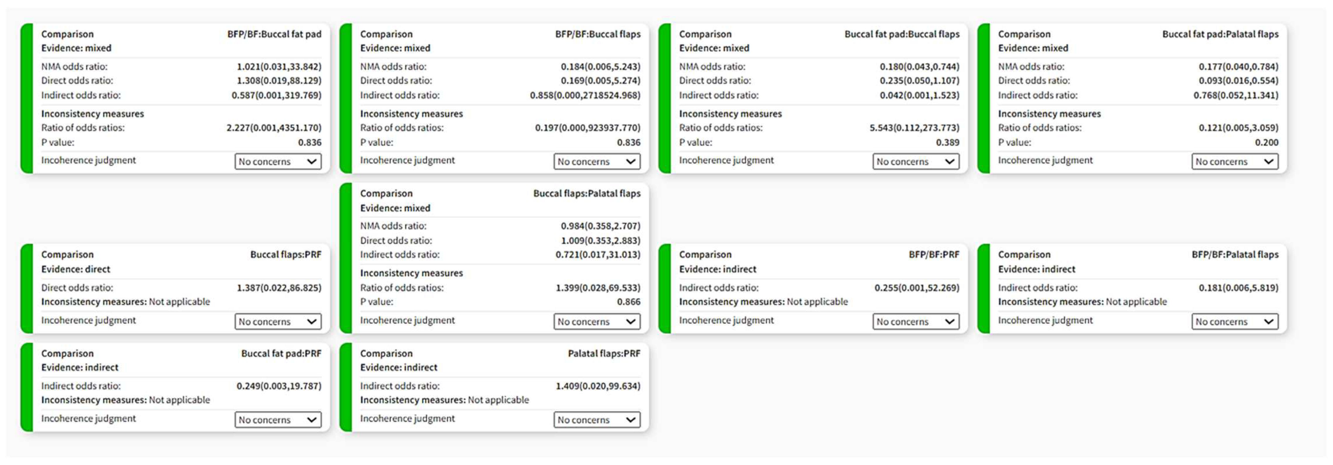
Task: Open judgment dropdown for Buccal flaps:PRF card
Action: (278, 321)
